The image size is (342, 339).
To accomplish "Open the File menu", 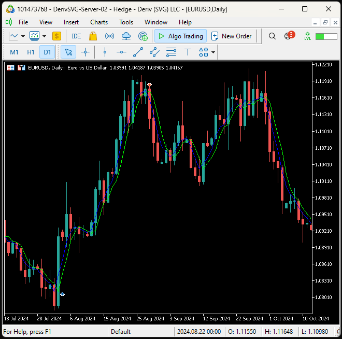I will point(23,22).
